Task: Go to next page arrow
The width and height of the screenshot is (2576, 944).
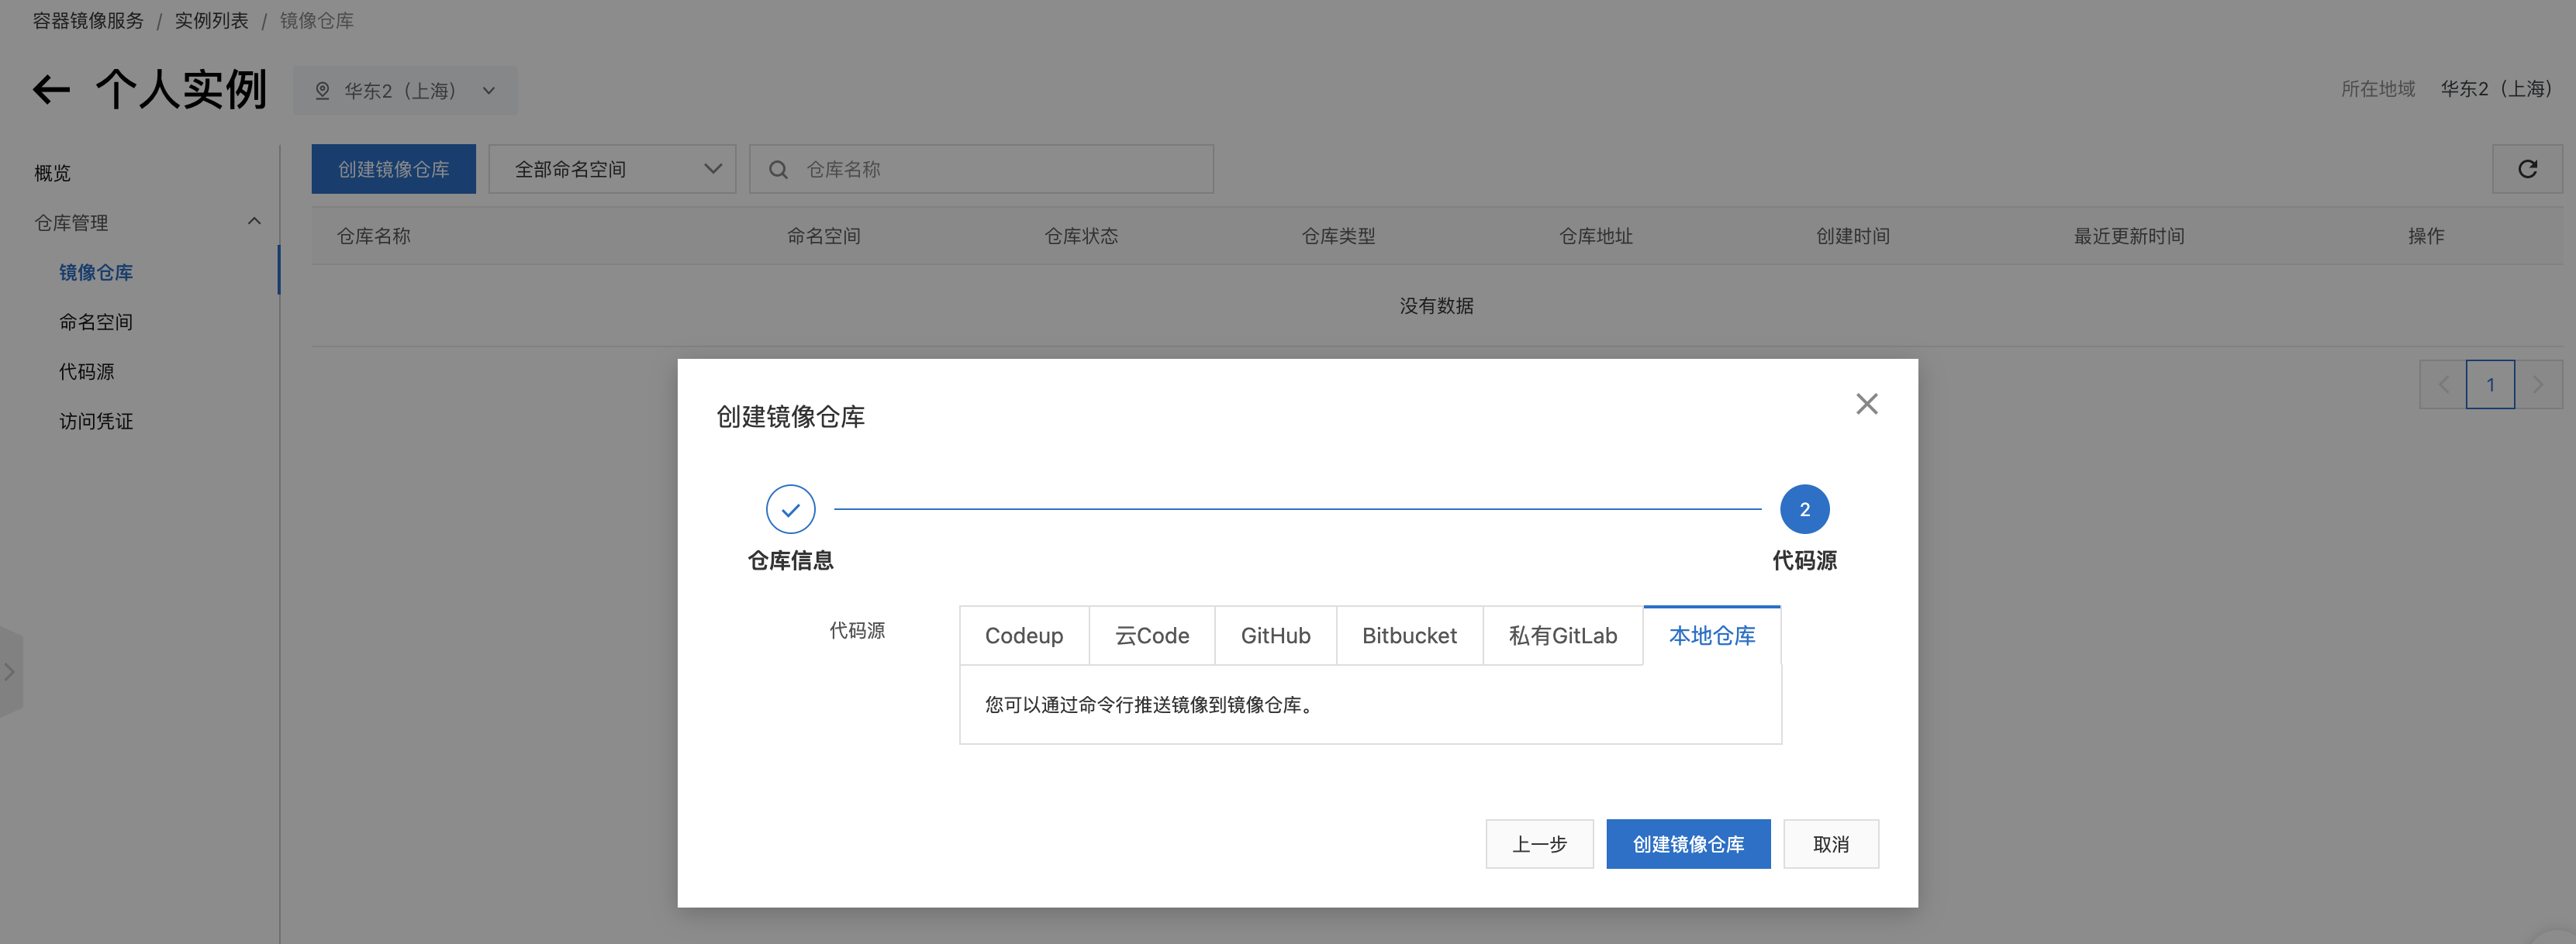Action: point(2537,385)
